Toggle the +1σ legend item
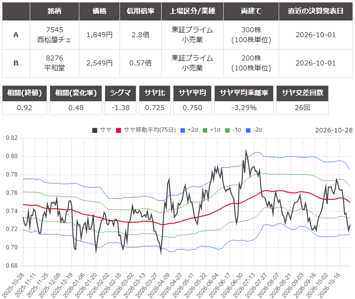This screenshot has height=299, width=355. coord(211,130)
